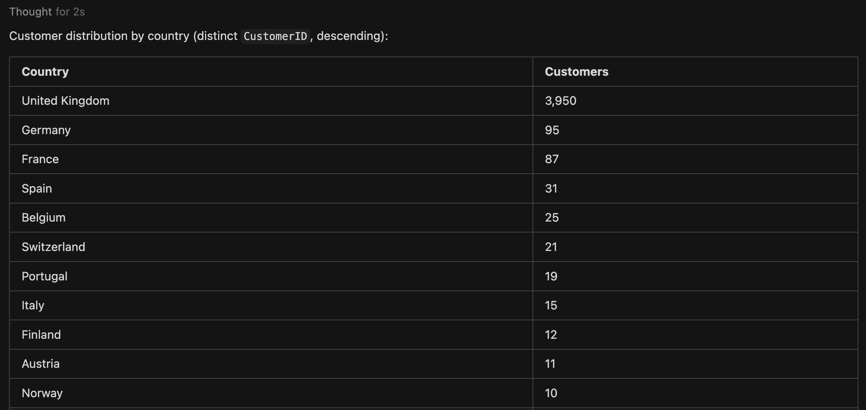Select the United Kingdom cell
The height and width of the screenshot is (410, 866).
point(66,101)
